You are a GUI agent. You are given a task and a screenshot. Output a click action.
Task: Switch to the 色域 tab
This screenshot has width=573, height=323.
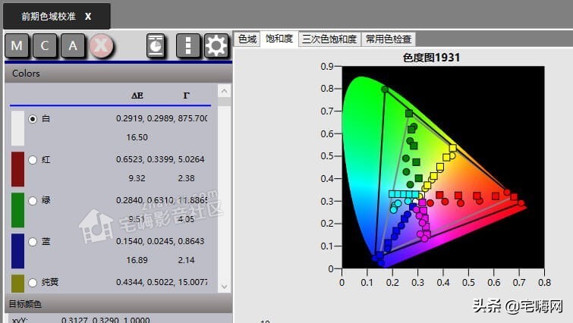[247, 39]
